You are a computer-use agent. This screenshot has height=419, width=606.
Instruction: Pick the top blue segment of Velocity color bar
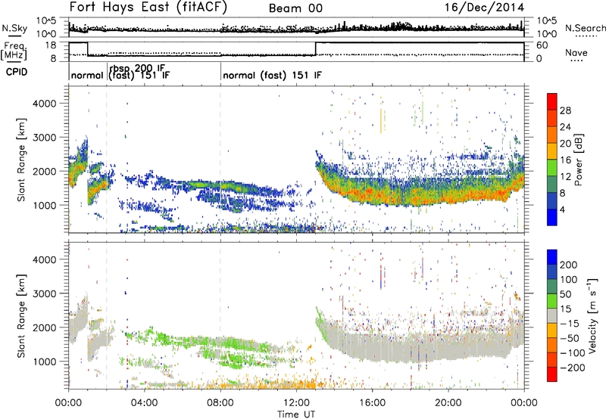[552, 257]
